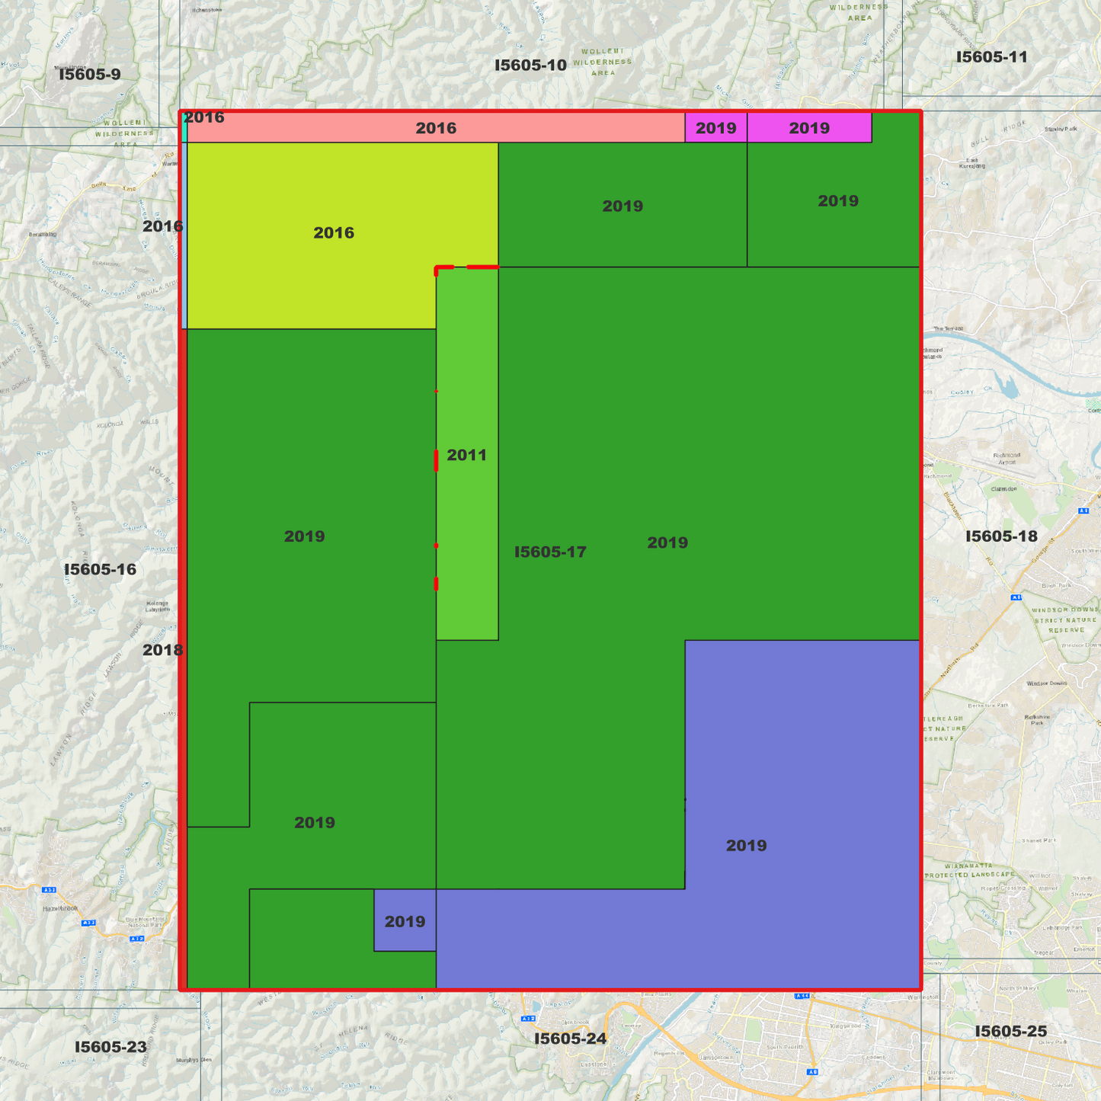This screenshot has height=1101, width=1101.
Task: Click the I5605-25 map sheet label
Action: tap(1011, 1032)
